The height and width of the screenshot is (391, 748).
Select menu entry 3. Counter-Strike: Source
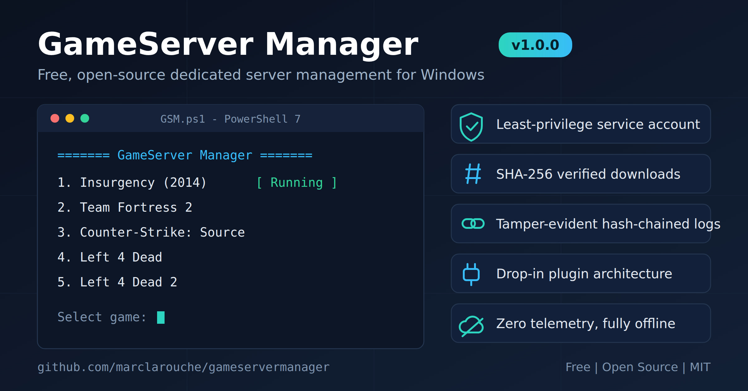tap(151, 232)
